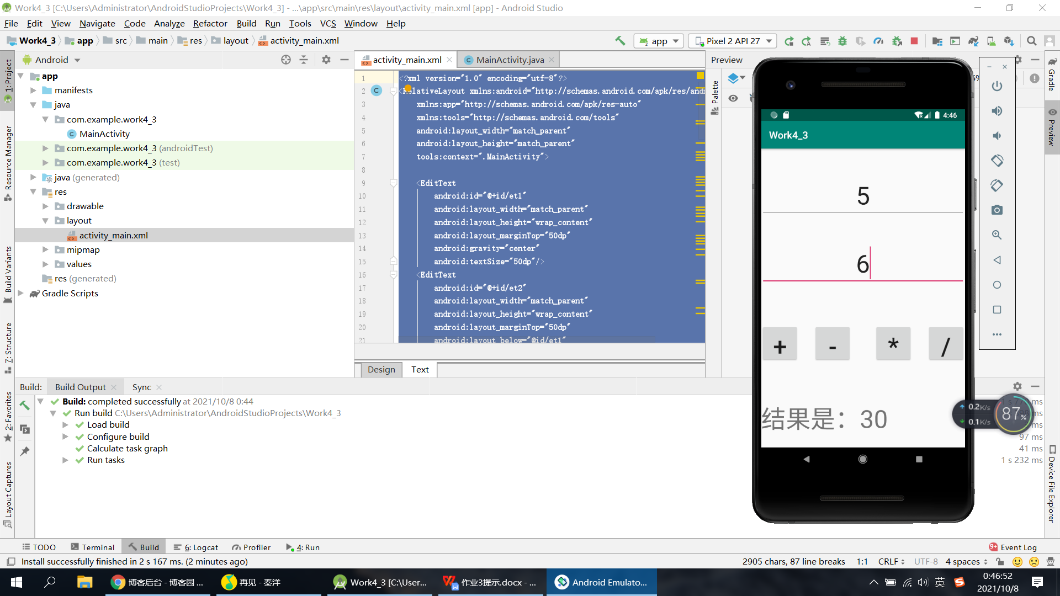Expand the manifests folder

click(33, 90)
